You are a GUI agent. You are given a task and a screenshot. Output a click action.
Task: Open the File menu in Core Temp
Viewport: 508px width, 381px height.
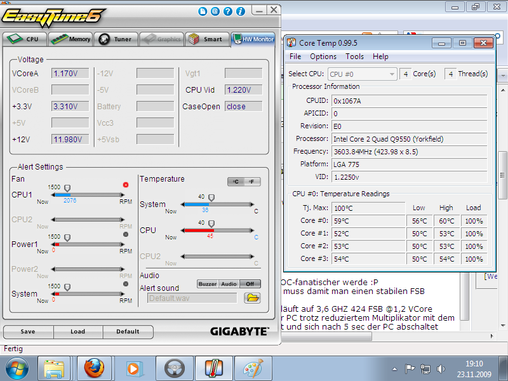(295, 57)
